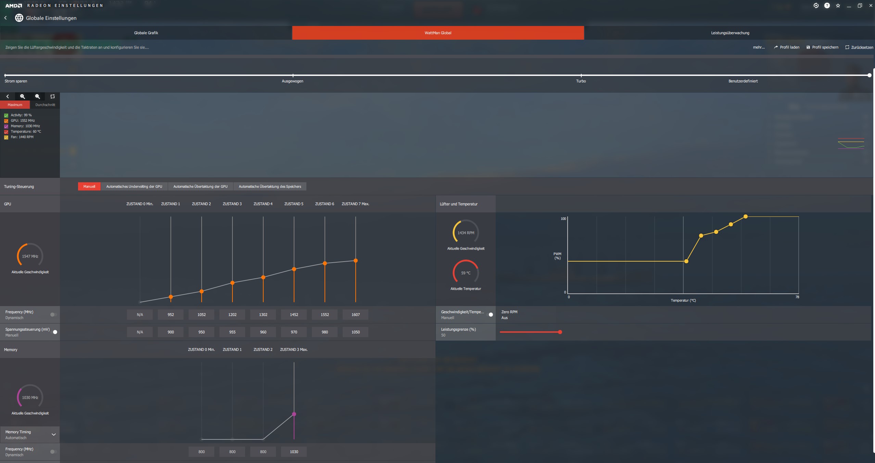Image resolution: width=875 pixels, height=463 pixels.
Task: Adjust the Leistungsgrenze (%) slider handle
Action: point(560,332)
